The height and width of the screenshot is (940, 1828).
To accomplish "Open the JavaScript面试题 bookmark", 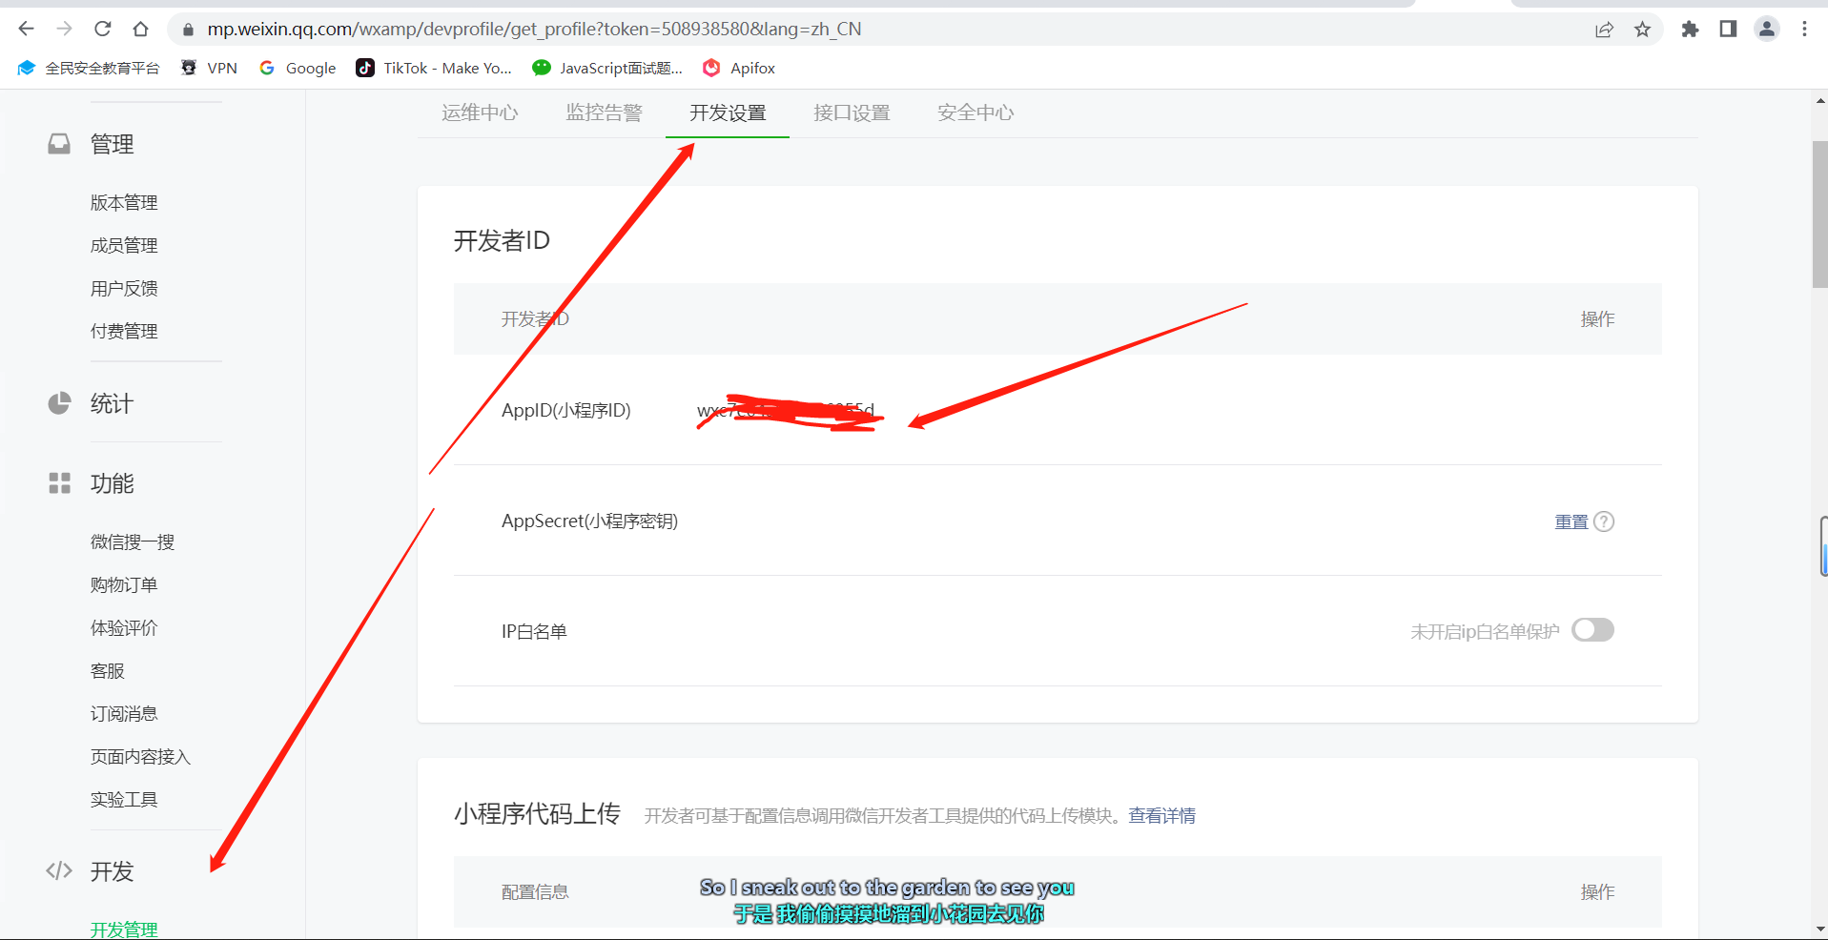I will 607,68.
